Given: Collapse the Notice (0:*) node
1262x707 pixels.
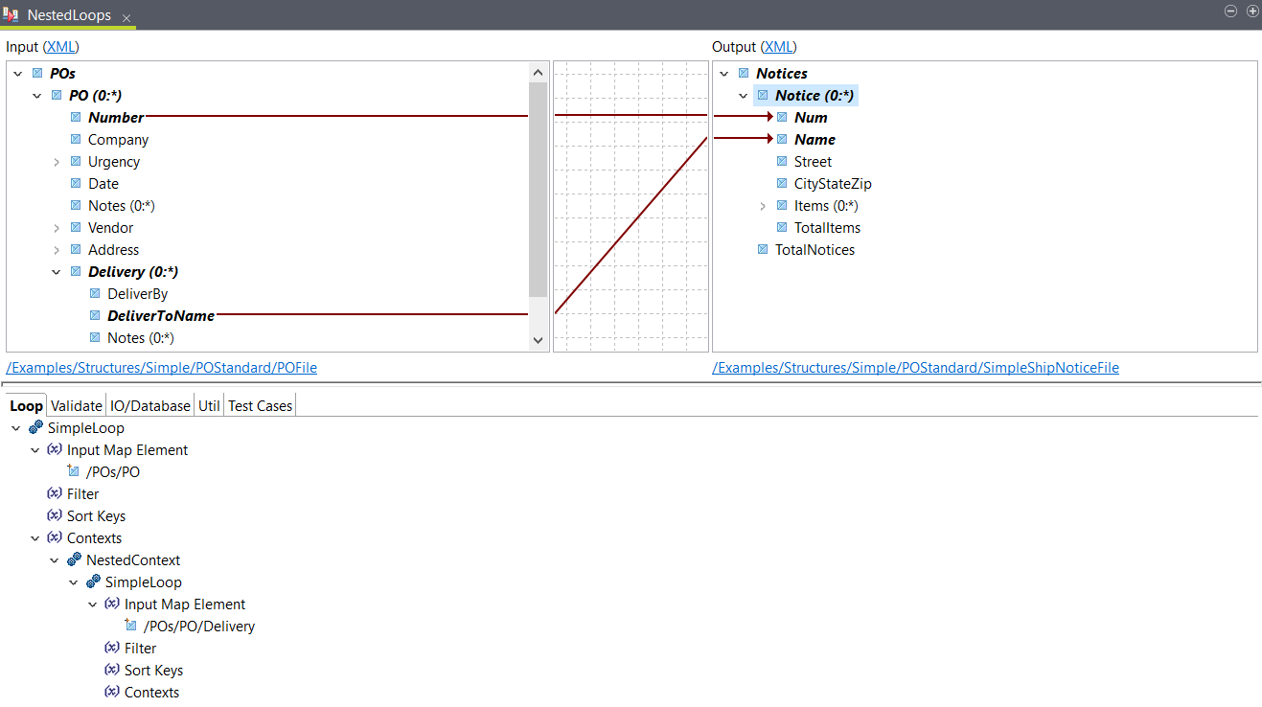Looking at the screenshot, I should pyautogui.click(x=743, y=95).
